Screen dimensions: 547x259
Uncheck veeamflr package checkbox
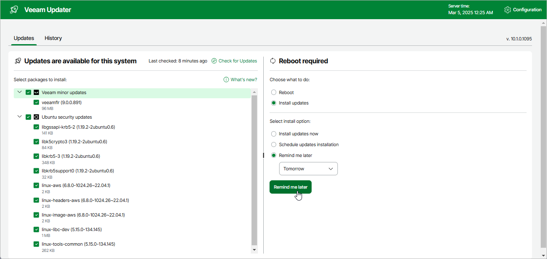click(36, 102)
